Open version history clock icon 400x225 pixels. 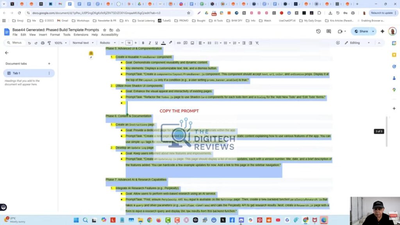[318, 31]
